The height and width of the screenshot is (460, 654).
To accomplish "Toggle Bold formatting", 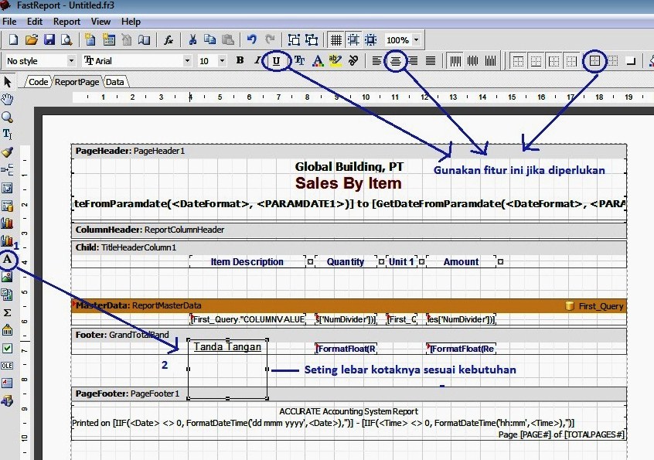I will pos(240,60).
